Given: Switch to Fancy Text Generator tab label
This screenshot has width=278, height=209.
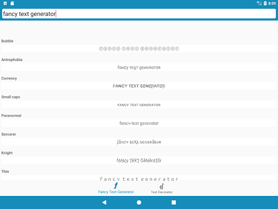Looking at the screenshot, I should [x=116, y=192].
